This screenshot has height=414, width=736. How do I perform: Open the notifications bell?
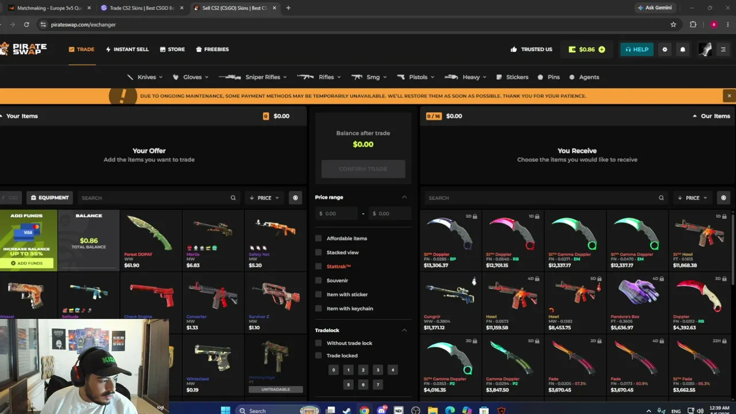pos(683,49)
